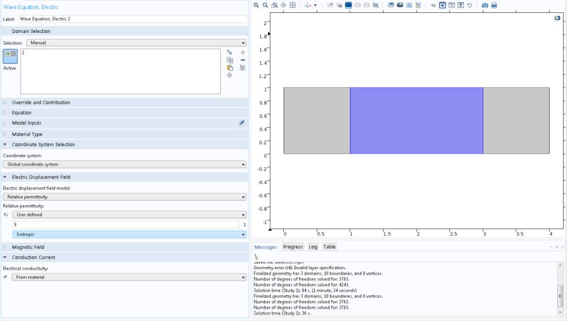The height and width of the screenshot is (321, 567).
Task: Zoom in on the graphics view
Action: click(x=256, y=6)
